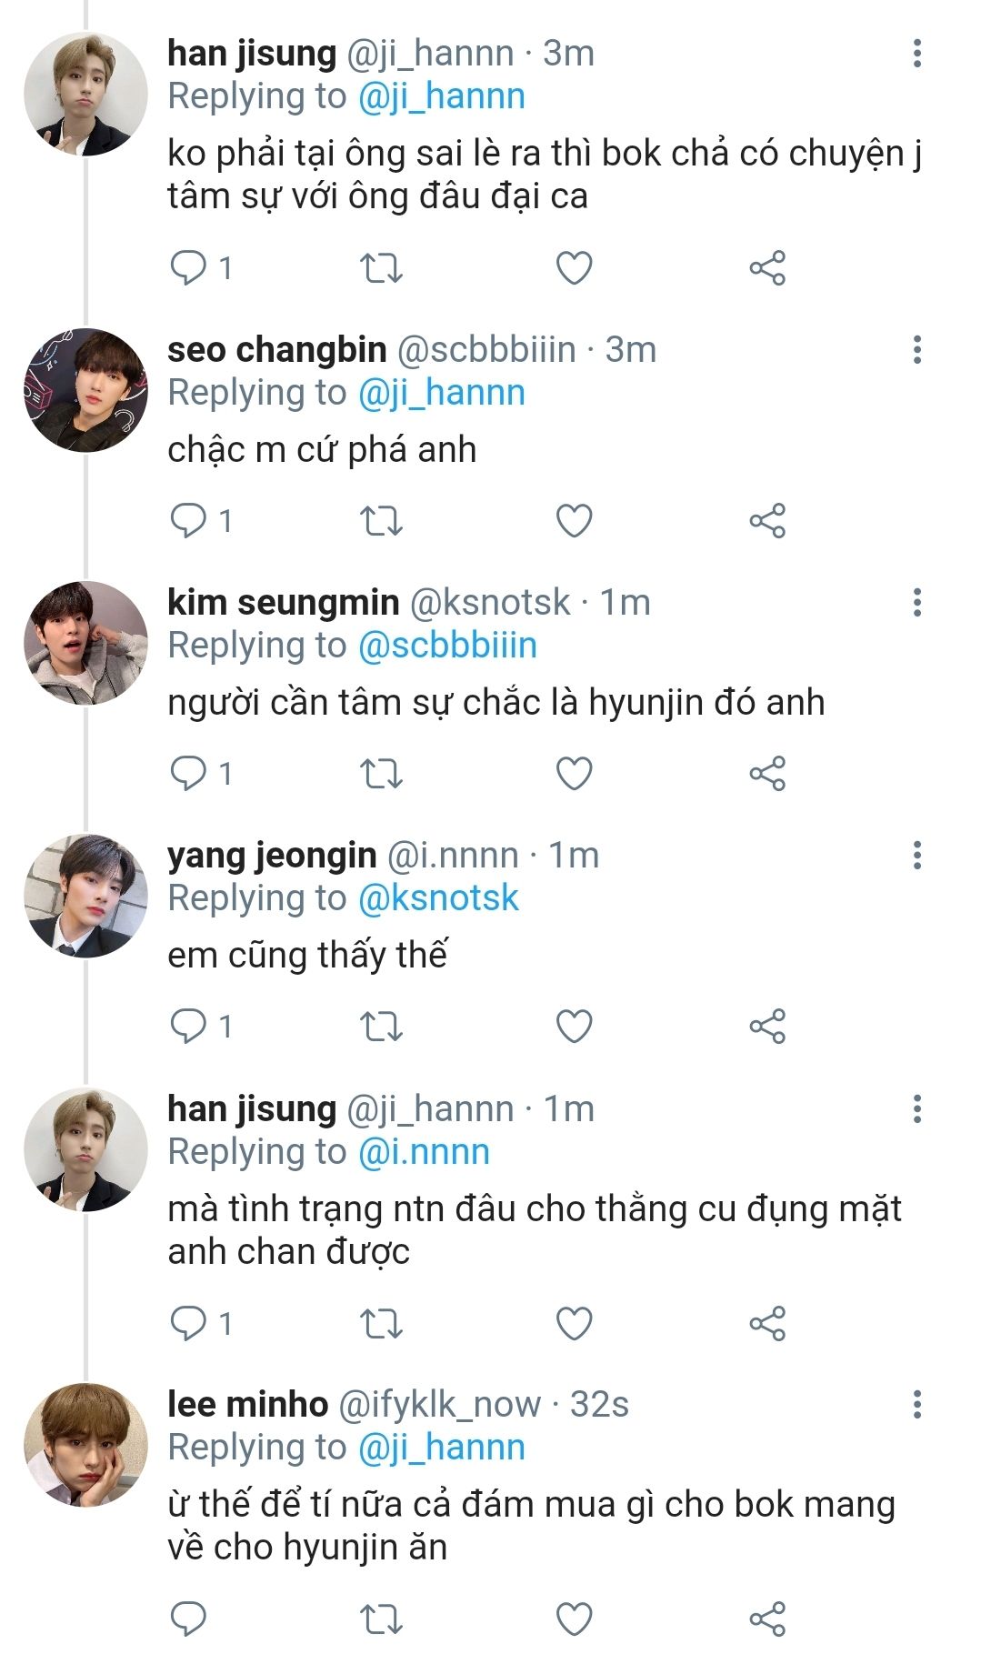Open more options on seo changbin's tweet
Screen dimensions: 981x1654
[x=916, y=350]
